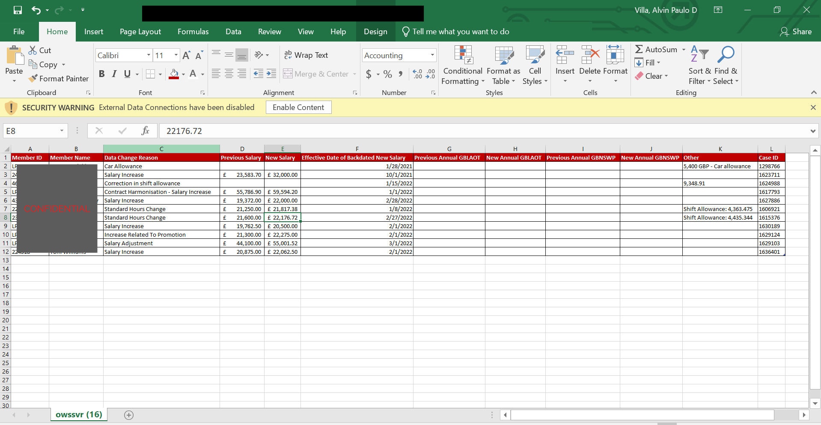Open the File tab
Screen dimensions: 821x425
(19, 32)
